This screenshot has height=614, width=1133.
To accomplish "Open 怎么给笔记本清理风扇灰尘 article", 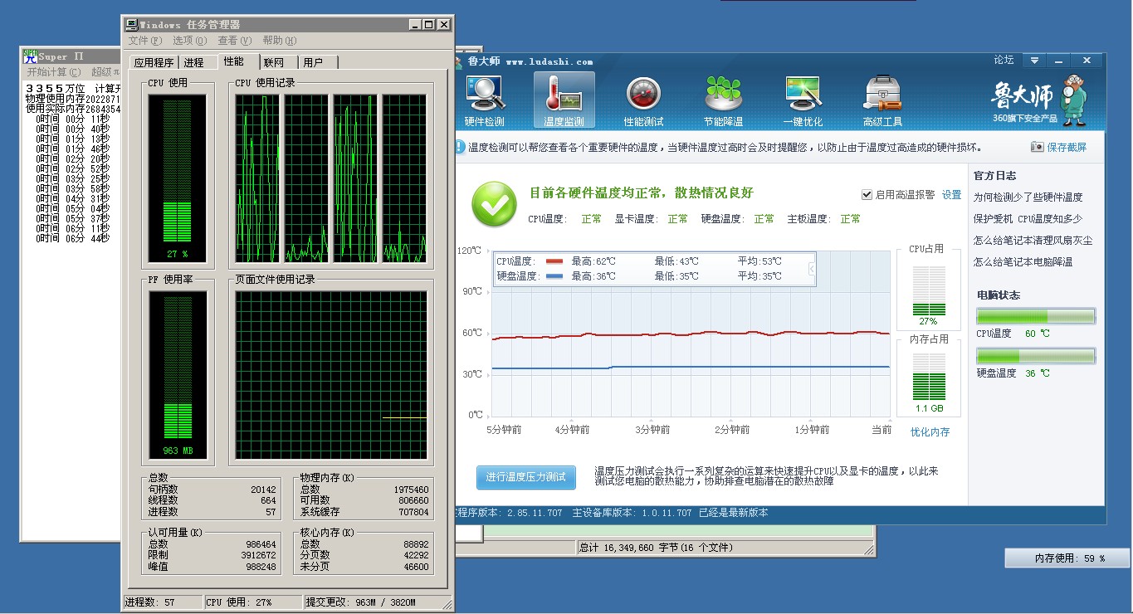I will (1033, 241).
